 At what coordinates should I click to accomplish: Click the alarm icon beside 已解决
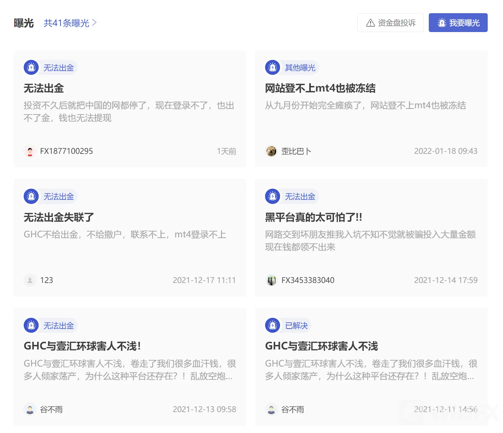273,325
